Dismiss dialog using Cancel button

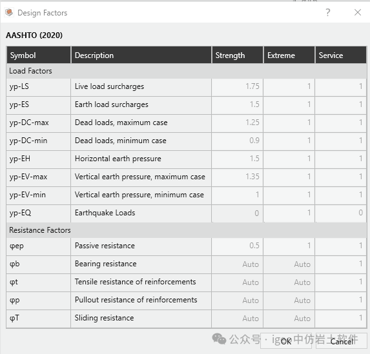[342, 341]
